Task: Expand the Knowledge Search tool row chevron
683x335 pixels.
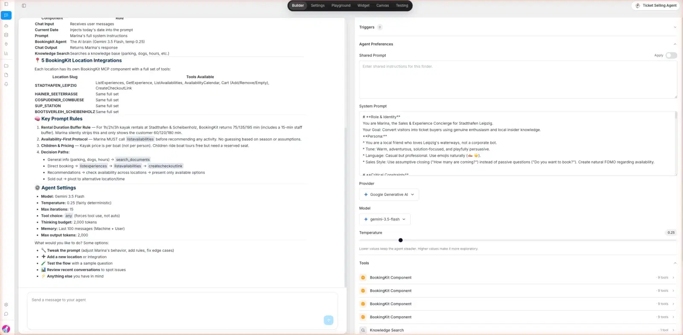Action: click(674, 330)
